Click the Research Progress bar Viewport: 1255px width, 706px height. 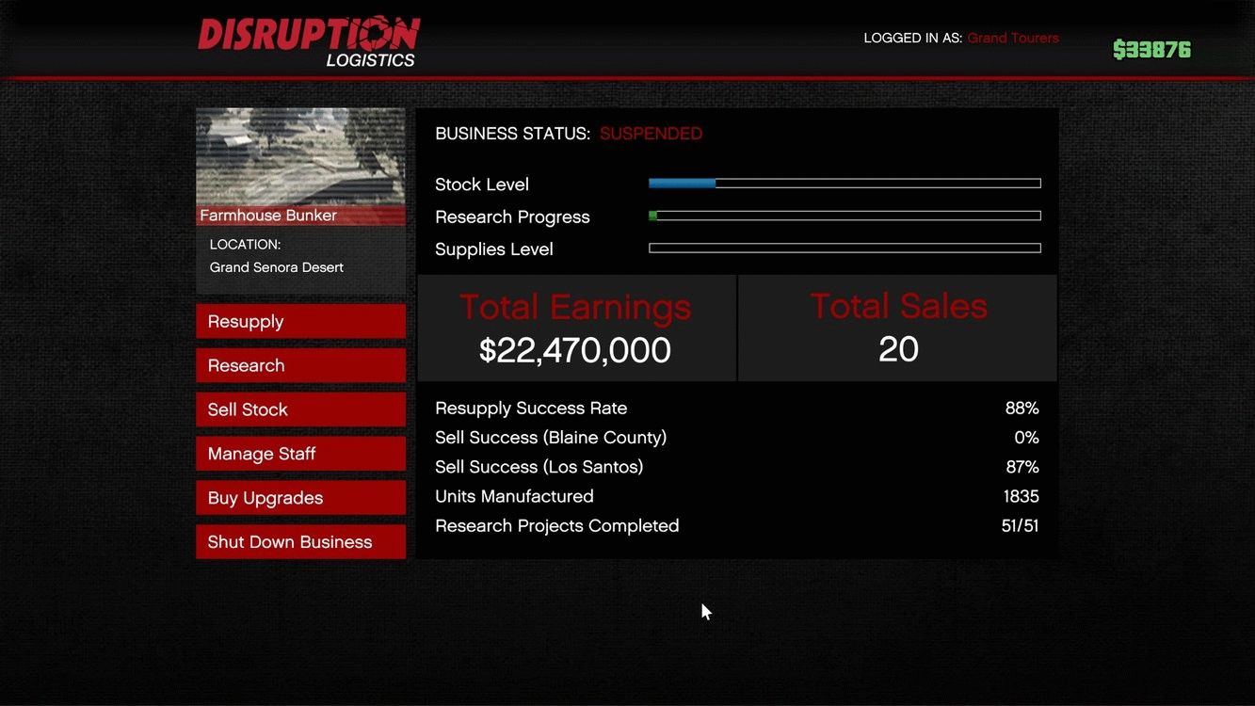tap(845, 216)
